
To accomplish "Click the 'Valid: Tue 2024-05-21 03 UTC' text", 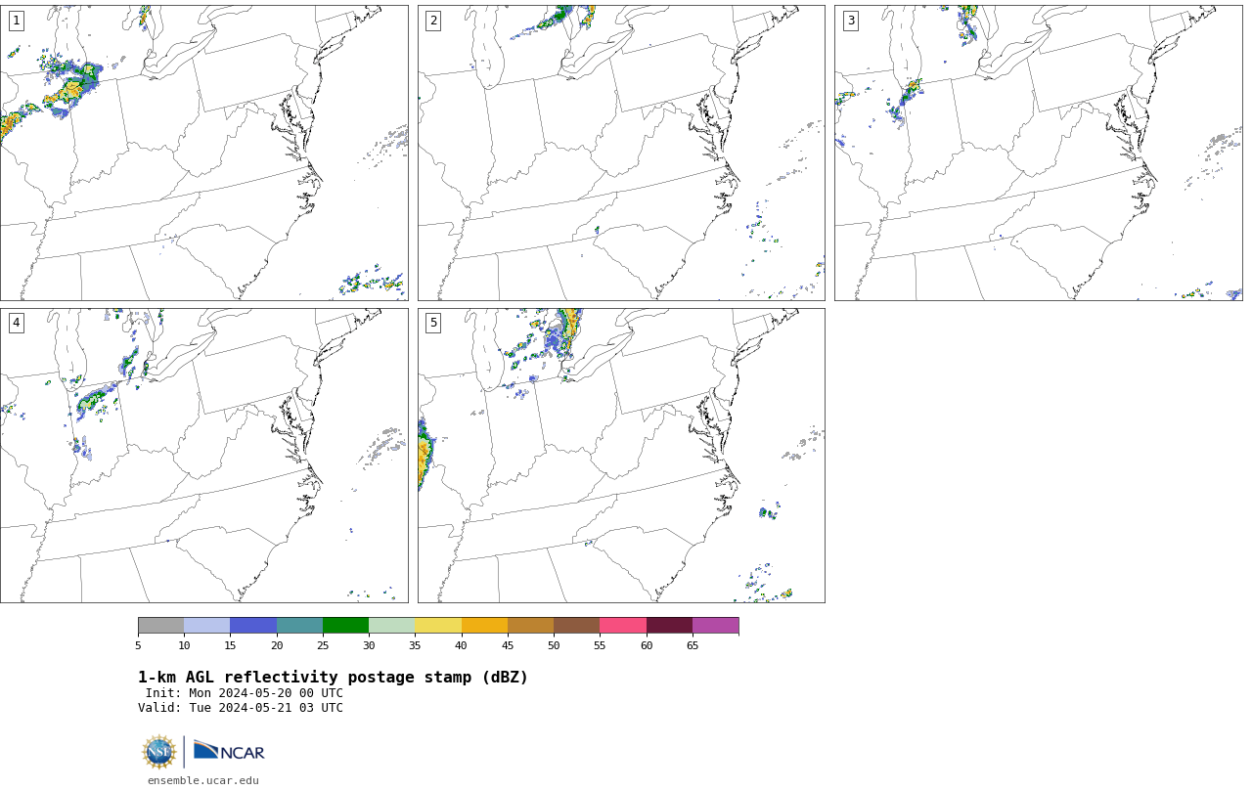I will click(x=241, y=708).
